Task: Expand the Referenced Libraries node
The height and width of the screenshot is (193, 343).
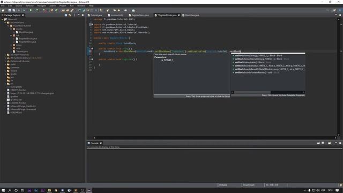Action: 5,61
